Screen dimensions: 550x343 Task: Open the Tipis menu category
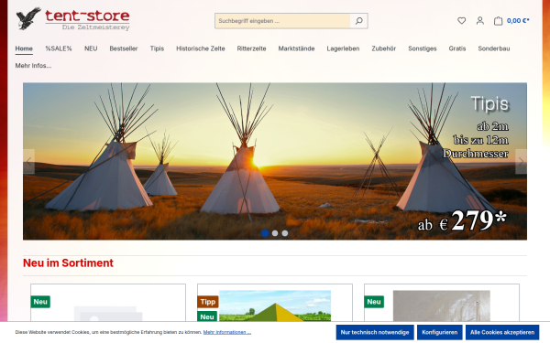coord(157,48)
